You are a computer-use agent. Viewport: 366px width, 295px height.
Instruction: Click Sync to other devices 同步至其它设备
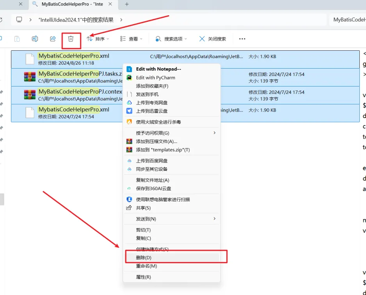(171, 169)
